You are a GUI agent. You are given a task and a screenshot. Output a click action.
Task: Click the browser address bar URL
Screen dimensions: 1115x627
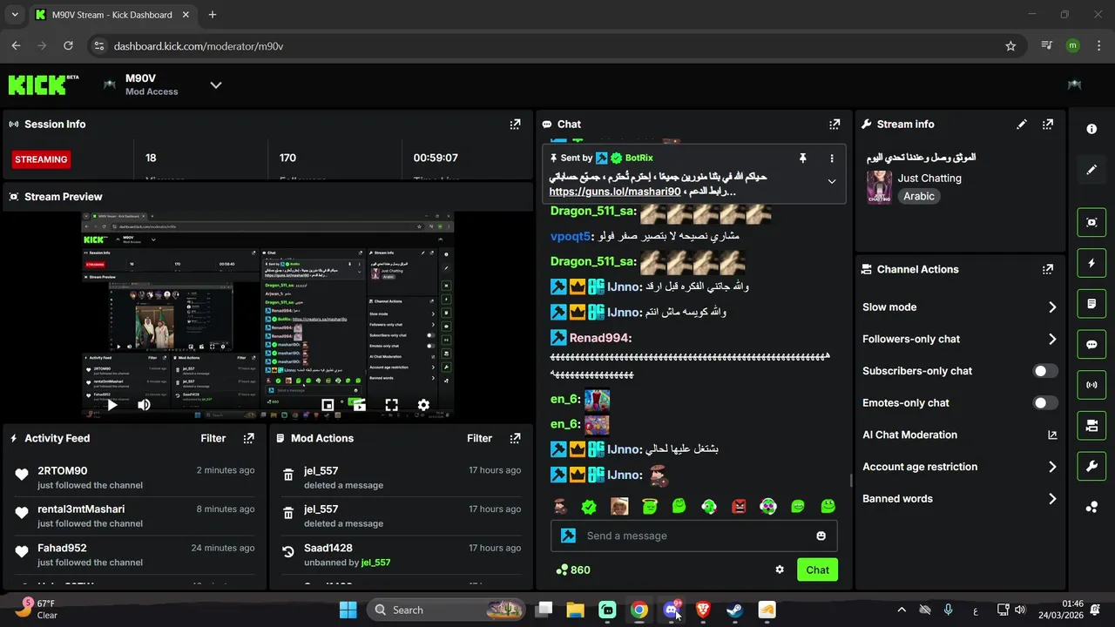199,46
